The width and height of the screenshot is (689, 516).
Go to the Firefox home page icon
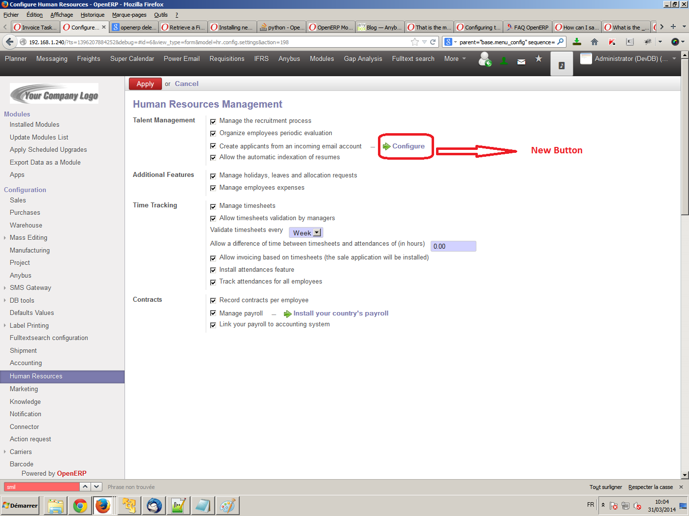coord(595,42)
